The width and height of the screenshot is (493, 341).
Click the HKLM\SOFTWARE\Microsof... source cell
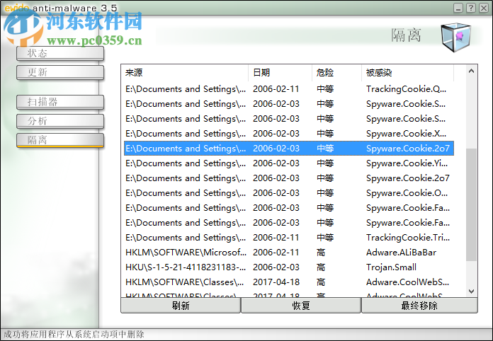pos(186,253)
